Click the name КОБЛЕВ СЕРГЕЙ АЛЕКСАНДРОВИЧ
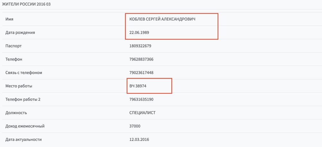Screen dimensions: 322x147 tap(162, 19)
